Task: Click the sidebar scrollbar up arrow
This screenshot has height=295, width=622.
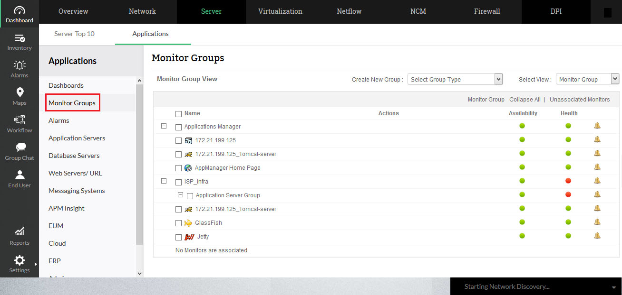Action: (139, 81)
